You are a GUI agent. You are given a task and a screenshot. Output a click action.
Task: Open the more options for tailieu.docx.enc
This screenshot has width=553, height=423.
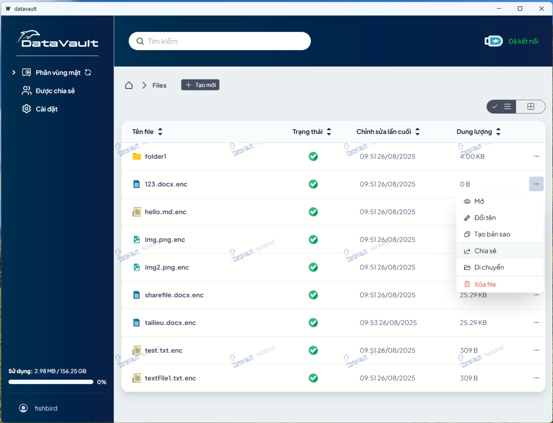click(x=536, y=323)
